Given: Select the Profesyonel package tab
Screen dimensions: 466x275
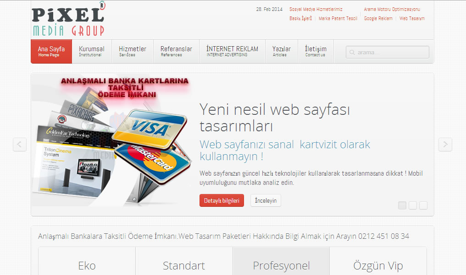Looking at the screenshot, I should click(x=281, y=261).
